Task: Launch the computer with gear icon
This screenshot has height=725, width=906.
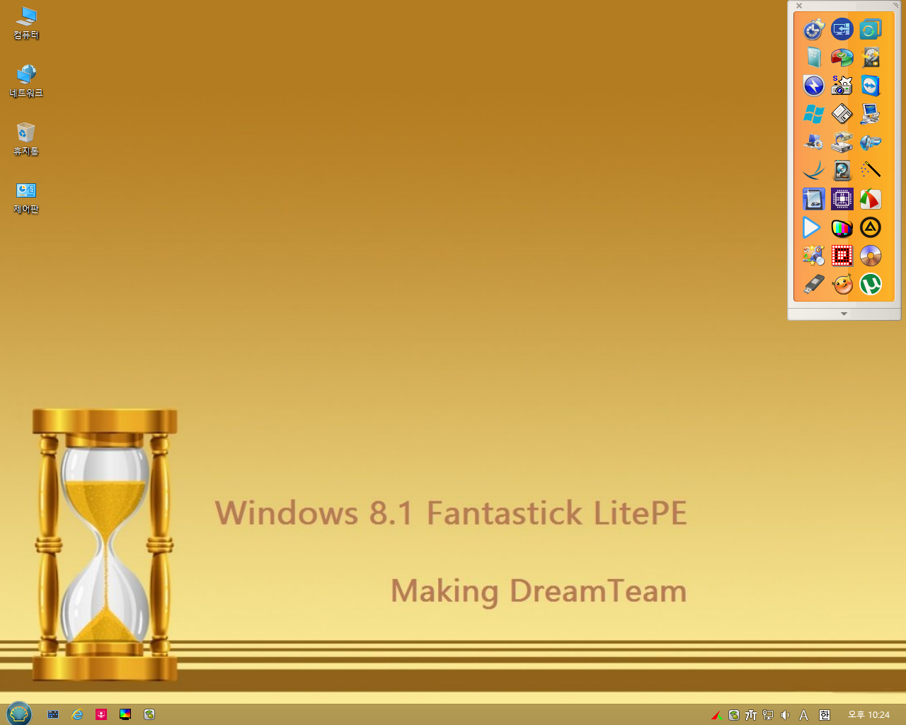Action: point(813,142)
